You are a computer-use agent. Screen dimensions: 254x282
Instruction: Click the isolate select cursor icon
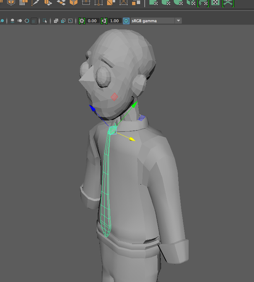(45, 21)
